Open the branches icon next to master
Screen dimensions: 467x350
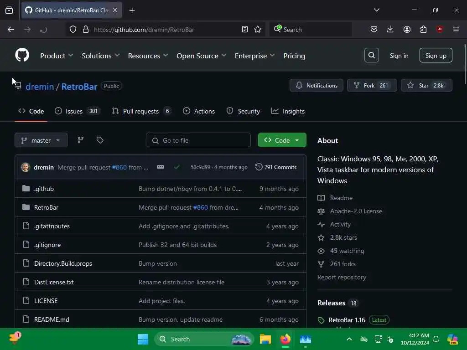pyautogui.click(x=80, y=140)
